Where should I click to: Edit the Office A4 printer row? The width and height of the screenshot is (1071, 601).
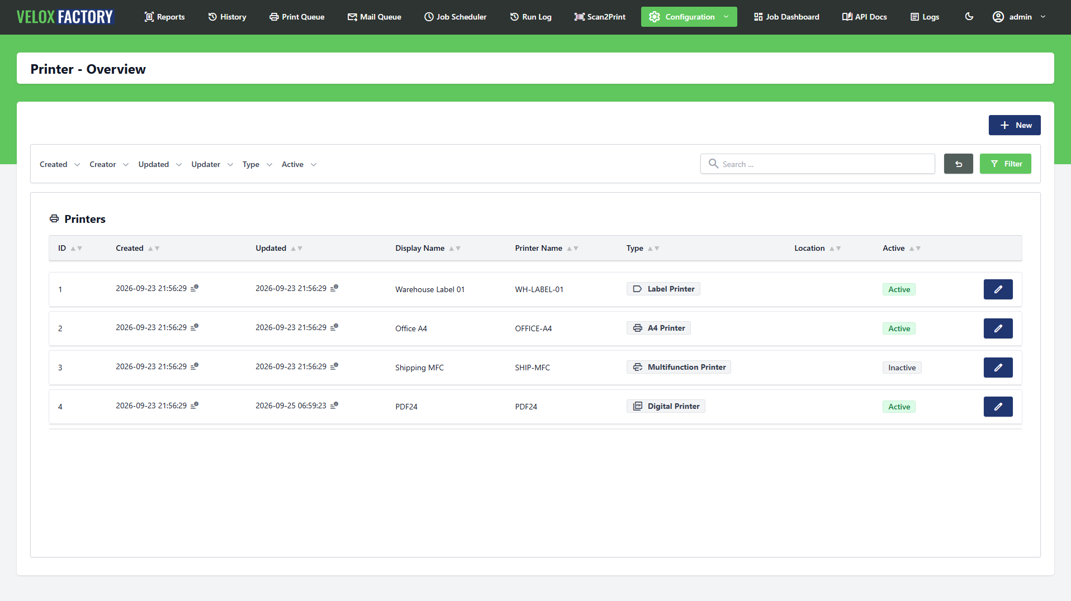click(998, 328)
